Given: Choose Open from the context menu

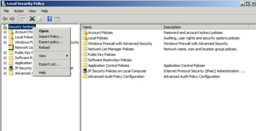Looking at the screenshot, I should [52, 31].
